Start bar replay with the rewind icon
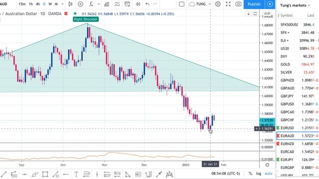Screen dimensions: 319x179 pos(138,4)
